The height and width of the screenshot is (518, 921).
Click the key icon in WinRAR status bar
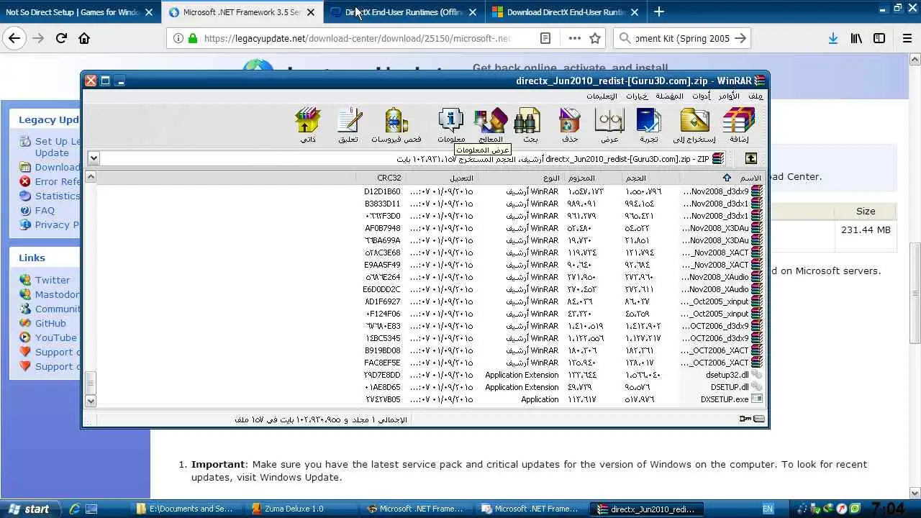745,419
